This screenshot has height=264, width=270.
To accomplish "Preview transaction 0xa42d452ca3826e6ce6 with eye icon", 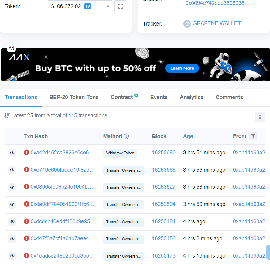I will click(12, 153).
